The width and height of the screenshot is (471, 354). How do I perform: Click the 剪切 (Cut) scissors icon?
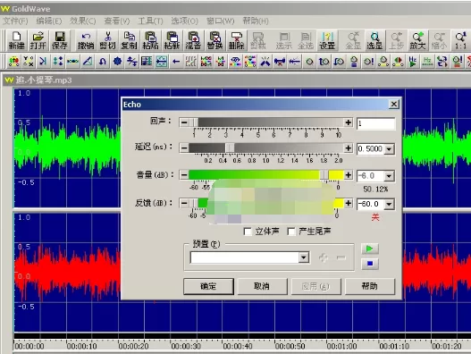coord(107,40)
